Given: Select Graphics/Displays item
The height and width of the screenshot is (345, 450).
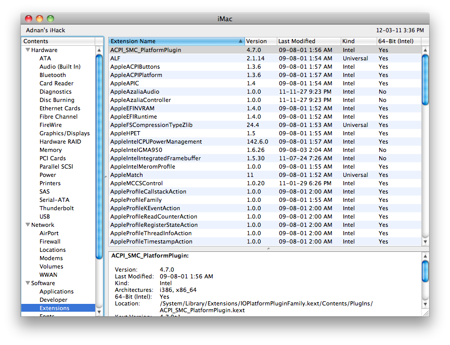Looking at the screenshot, I should pos(65,133).
